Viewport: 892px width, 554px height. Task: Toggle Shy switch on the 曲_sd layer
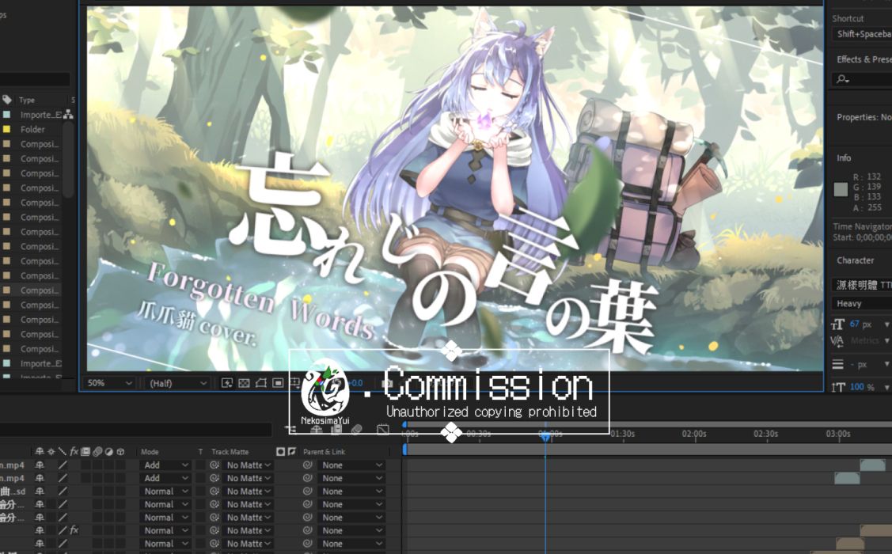[40, 491]
